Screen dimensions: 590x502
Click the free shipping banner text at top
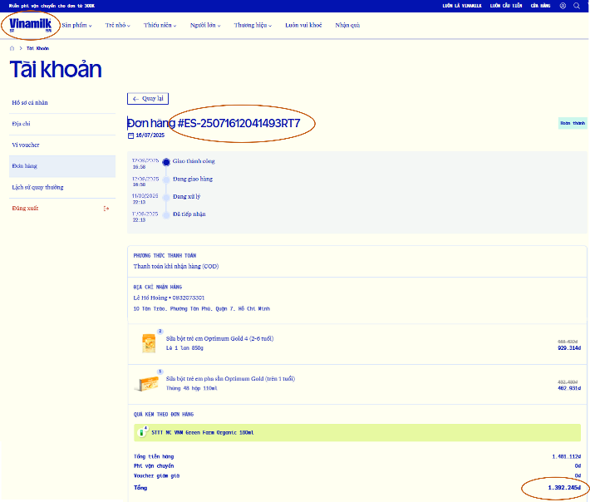[x=52, y=6]
